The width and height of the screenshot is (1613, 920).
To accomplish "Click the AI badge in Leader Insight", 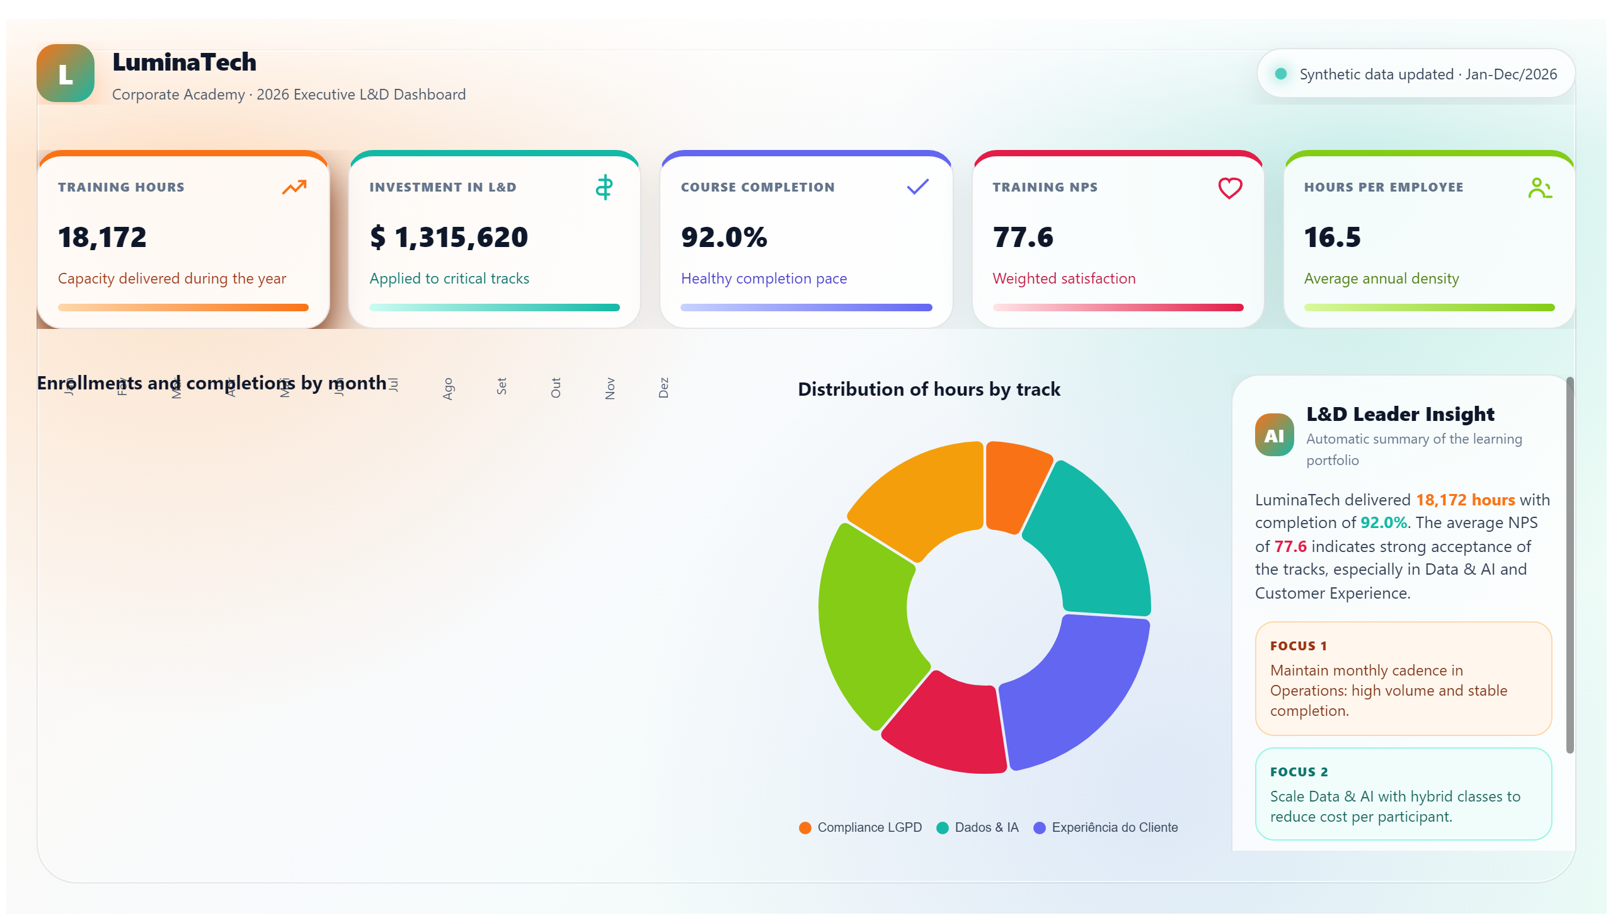I will pyautogui.click(x=1274, y=435).
